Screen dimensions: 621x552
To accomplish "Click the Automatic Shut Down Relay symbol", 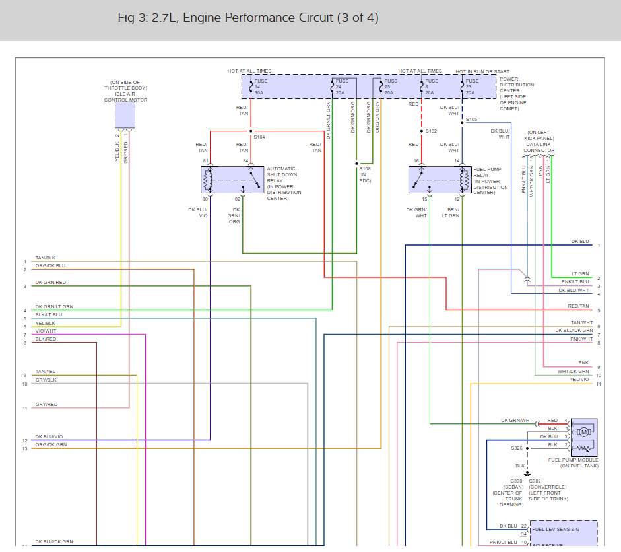I will pyautogui.click(x=232, y=180).
